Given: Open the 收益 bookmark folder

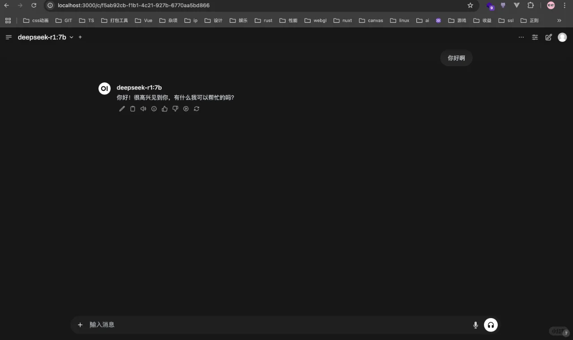Looking at the screenshot, I should point(483,21).
